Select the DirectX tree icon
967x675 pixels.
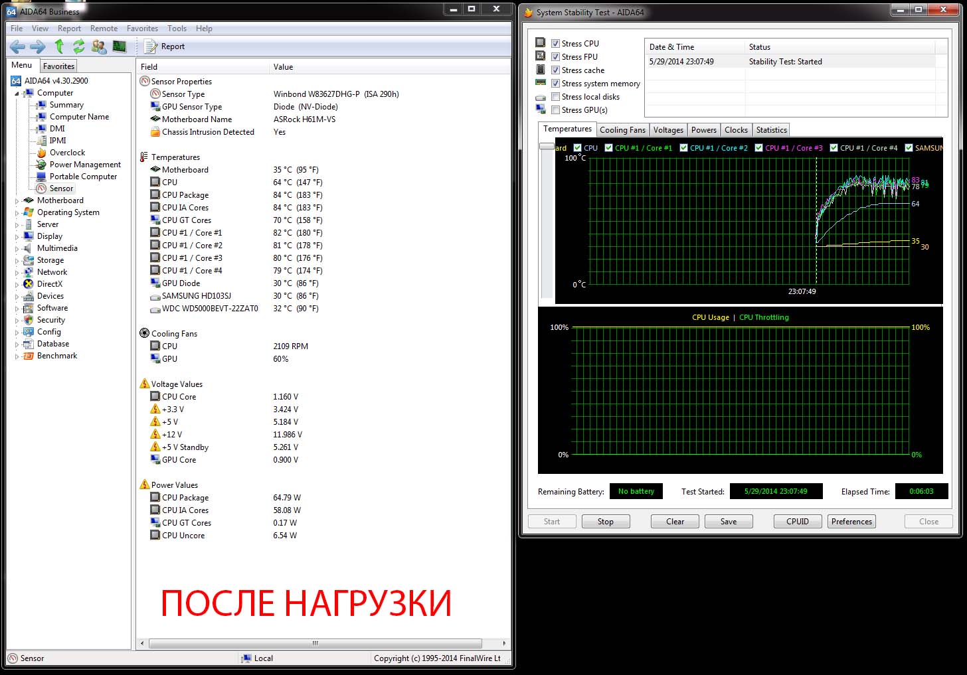[x=29, y=284]
